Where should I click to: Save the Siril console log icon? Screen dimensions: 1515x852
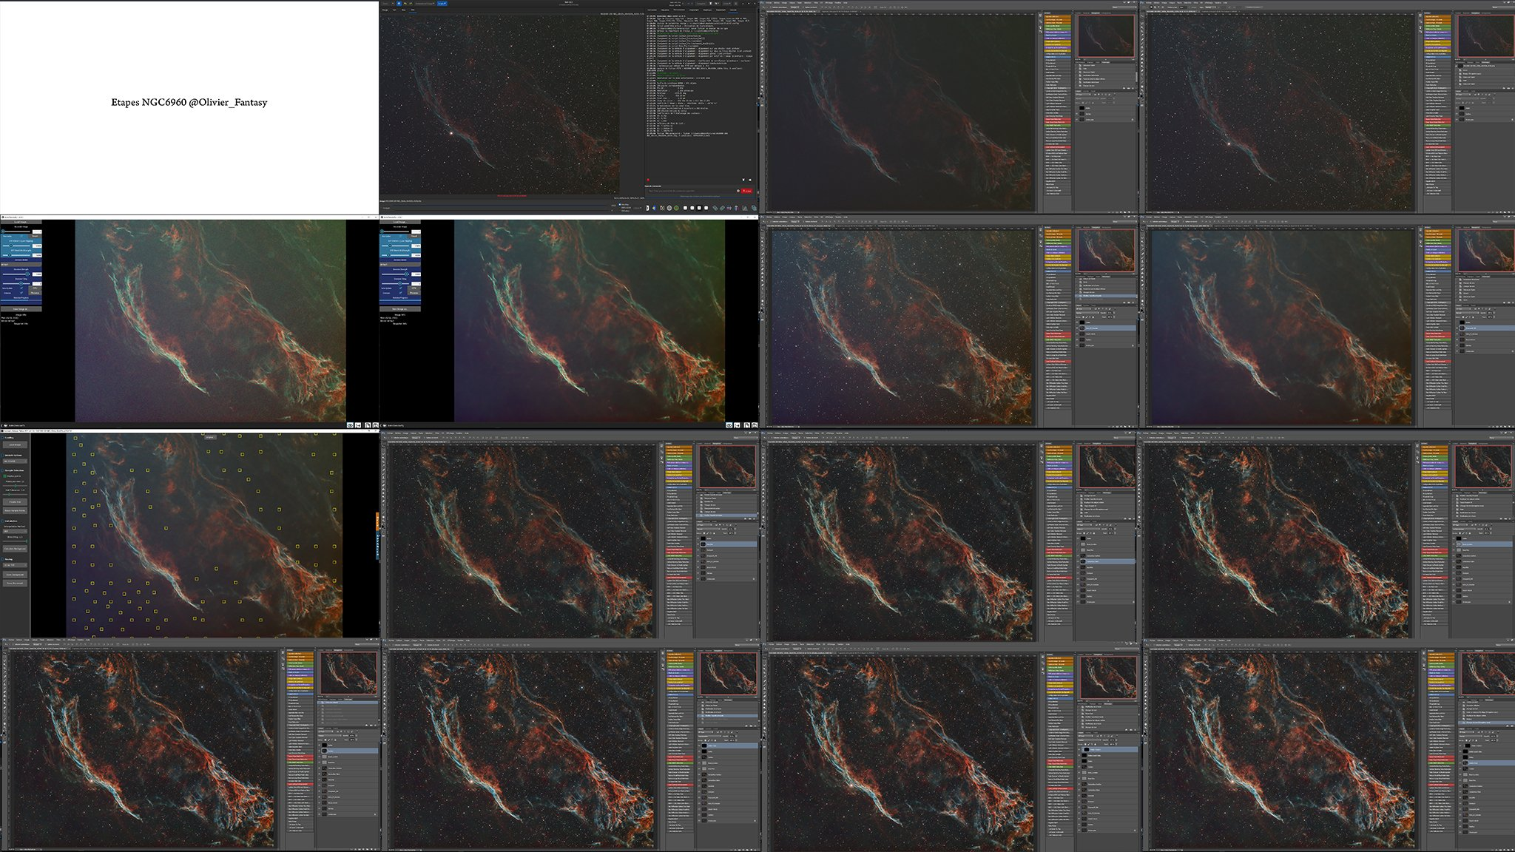[750, 180]
